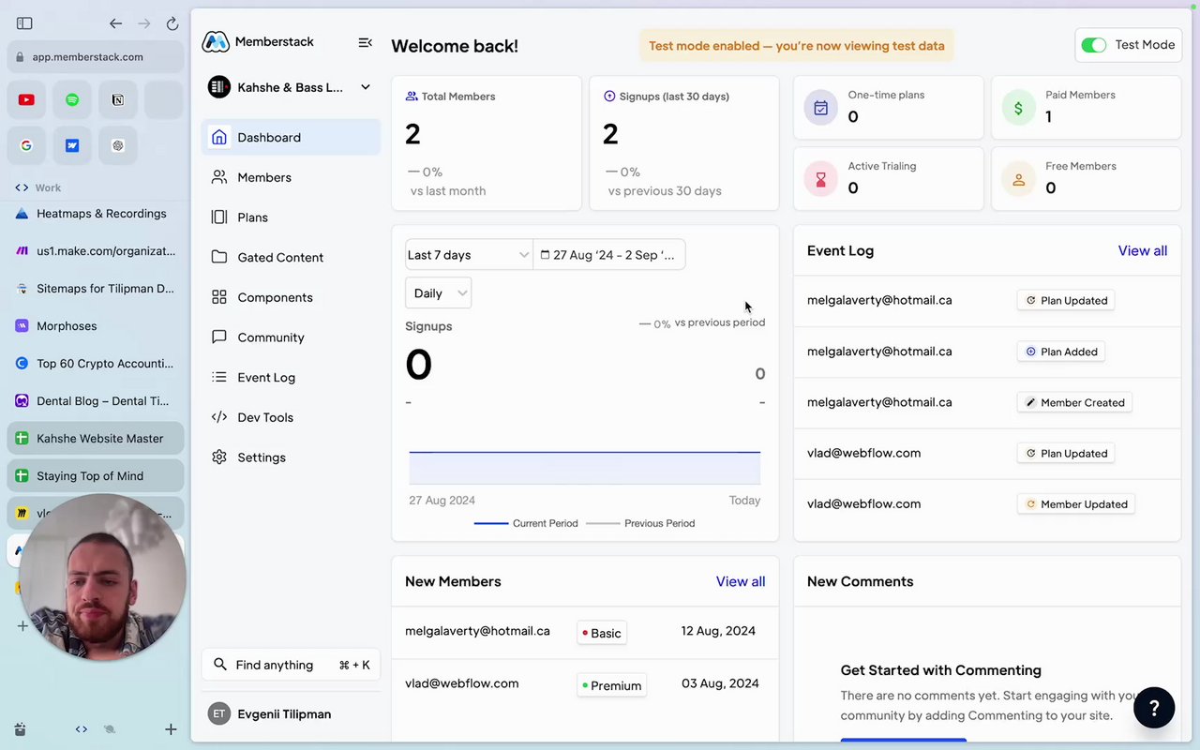Toggle the browser sidebar panel icon
1200x750 pixels.
point(25,23)
